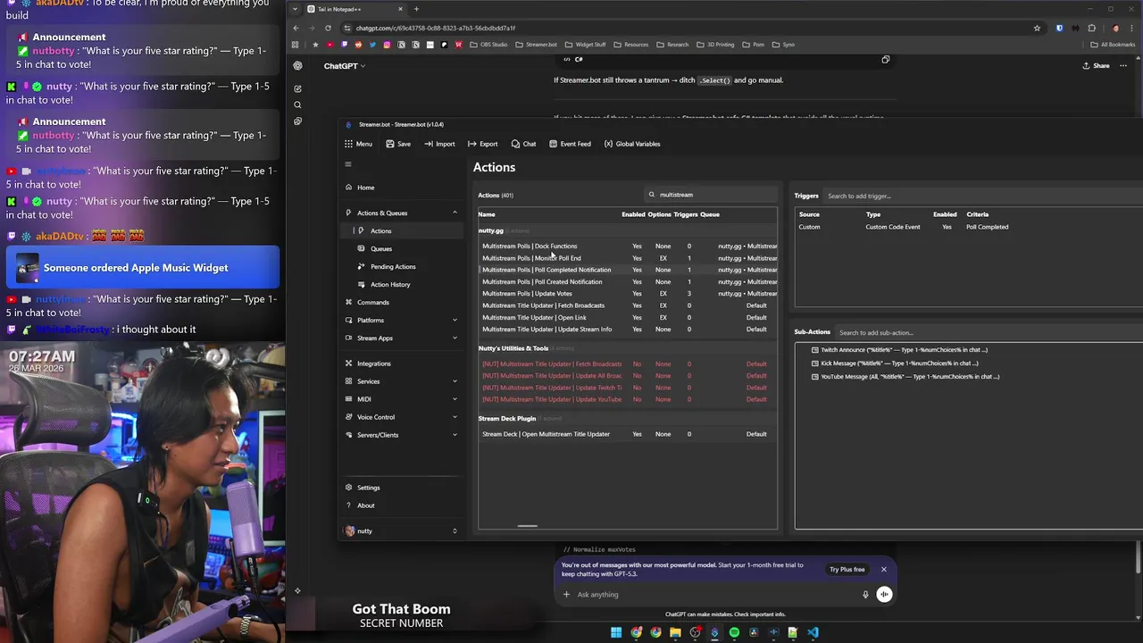Open ChatGPT conversation options (three dots)
1143x643 pixels.
[x=1123, y=66]
